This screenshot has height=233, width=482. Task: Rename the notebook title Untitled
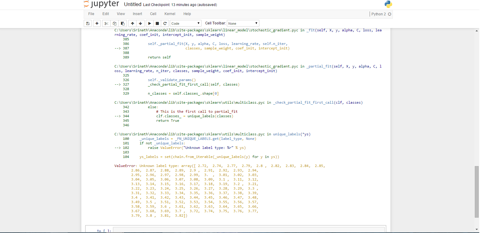tap(133, 5)
